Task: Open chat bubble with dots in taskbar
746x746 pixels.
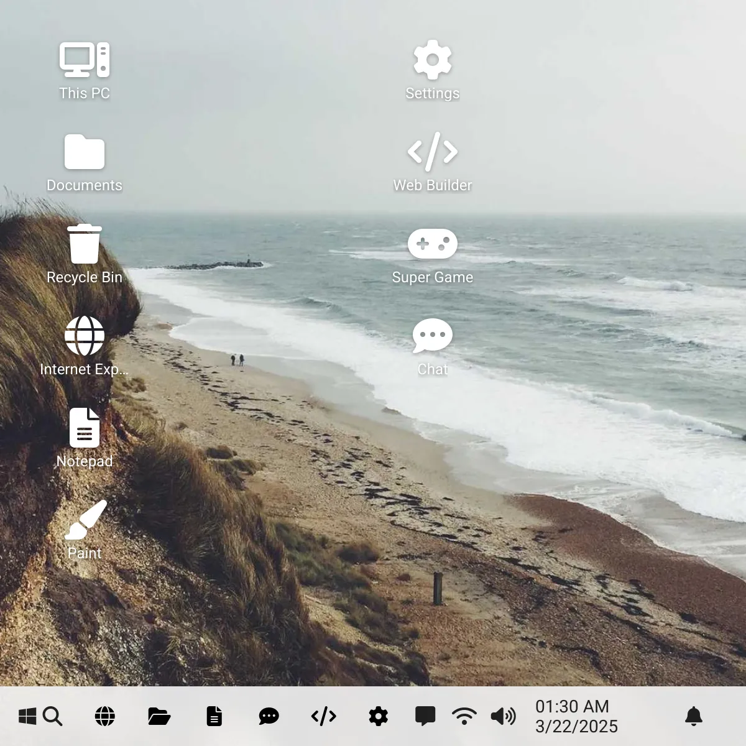Action: (x=269, y=716)
